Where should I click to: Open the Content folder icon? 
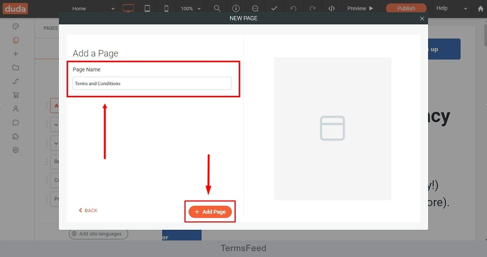point(16,67)
